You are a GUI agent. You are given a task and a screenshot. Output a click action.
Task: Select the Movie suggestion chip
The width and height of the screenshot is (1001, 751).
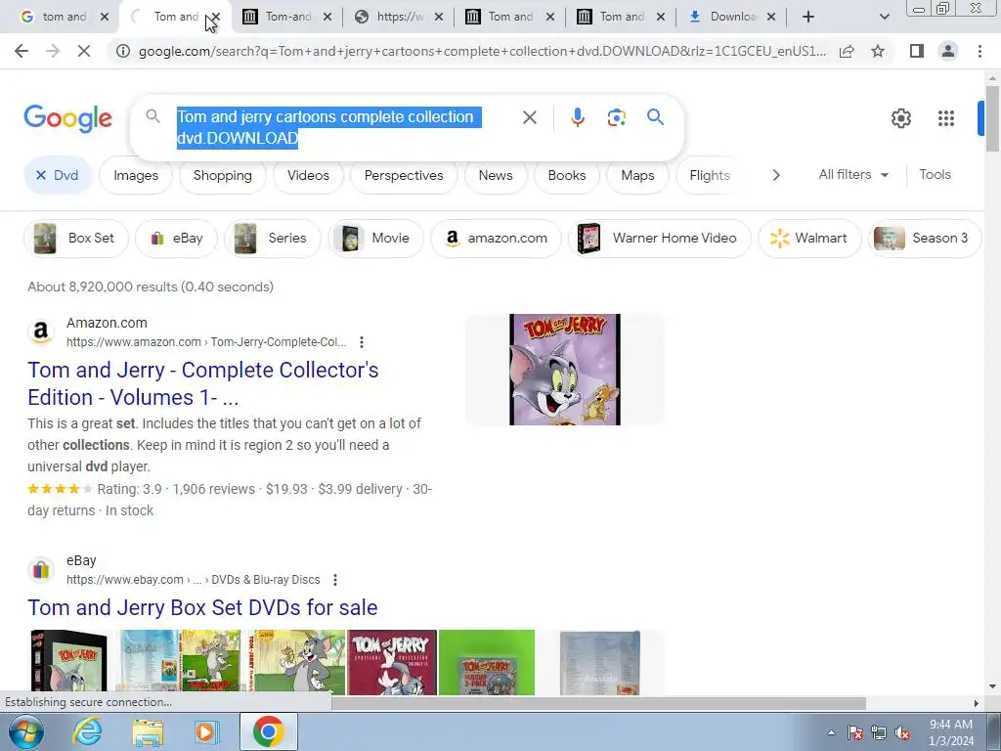(376, 239)
